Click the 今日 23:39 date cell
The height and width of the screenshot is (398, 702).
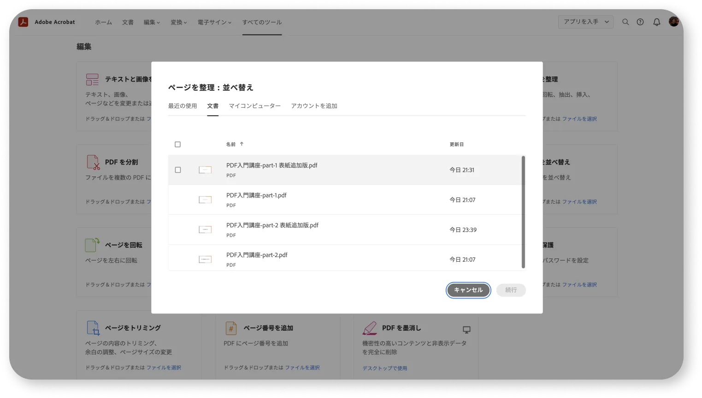pyautogui.click(x=463, y=230)
